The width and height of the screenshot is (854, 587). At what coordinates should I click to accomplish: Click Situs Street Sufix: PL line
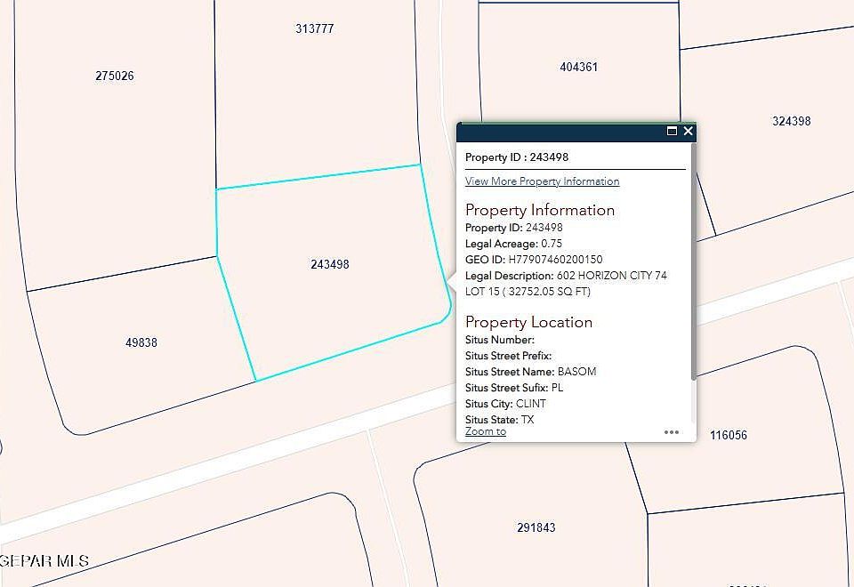click(x=514, y=388)
